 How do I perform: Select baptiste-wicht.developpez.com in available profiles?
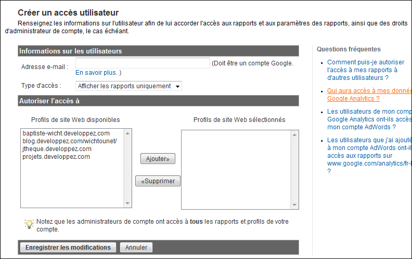pos(66,133)
